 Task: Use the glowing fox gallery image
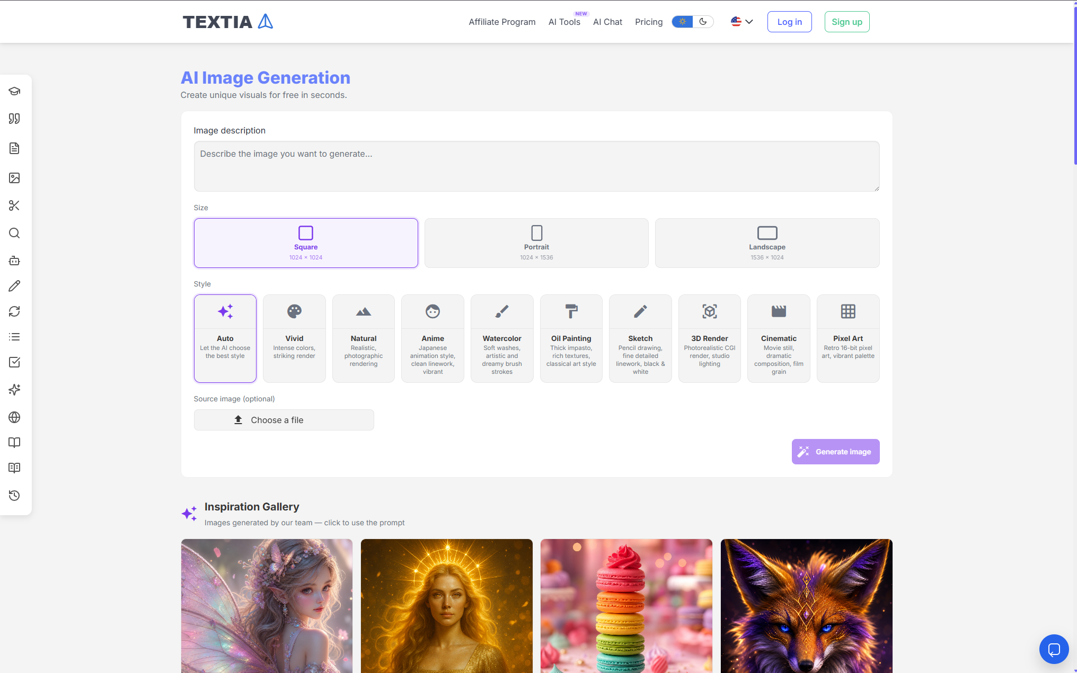[807, 606]
